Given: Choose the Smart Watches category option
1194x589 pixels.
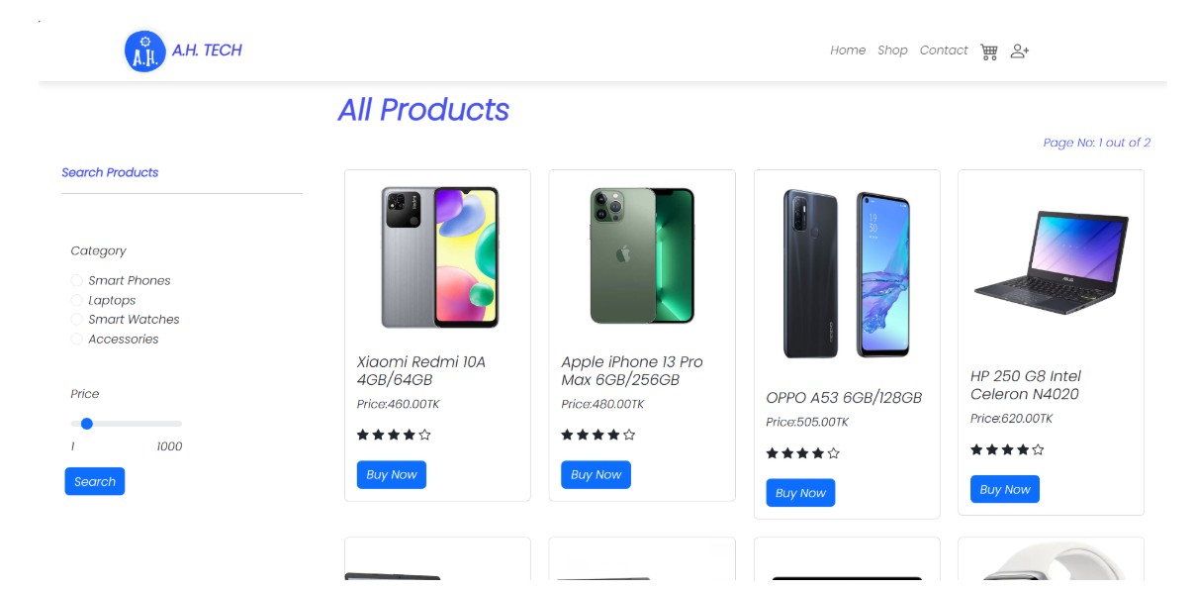Looking at the screenshot, I should click(76, 319).
